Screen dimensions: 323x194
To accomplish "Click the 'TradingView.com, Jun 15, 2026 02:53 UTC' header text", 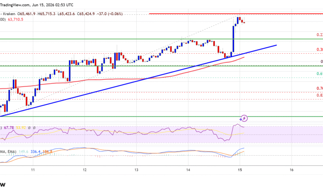I will pyautogui.click(x=36, y=5).
